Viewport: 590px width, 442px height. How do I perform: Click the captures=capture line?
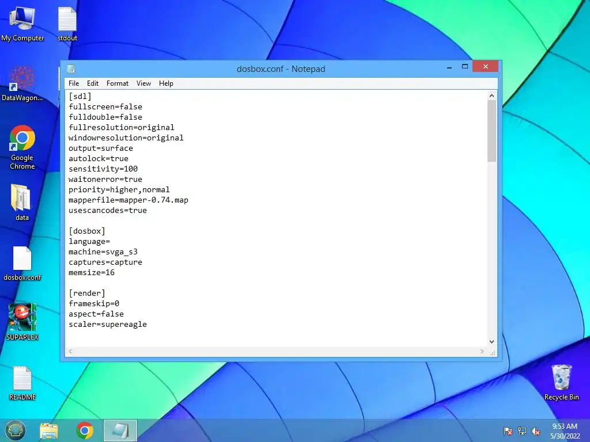click(105, 262)
